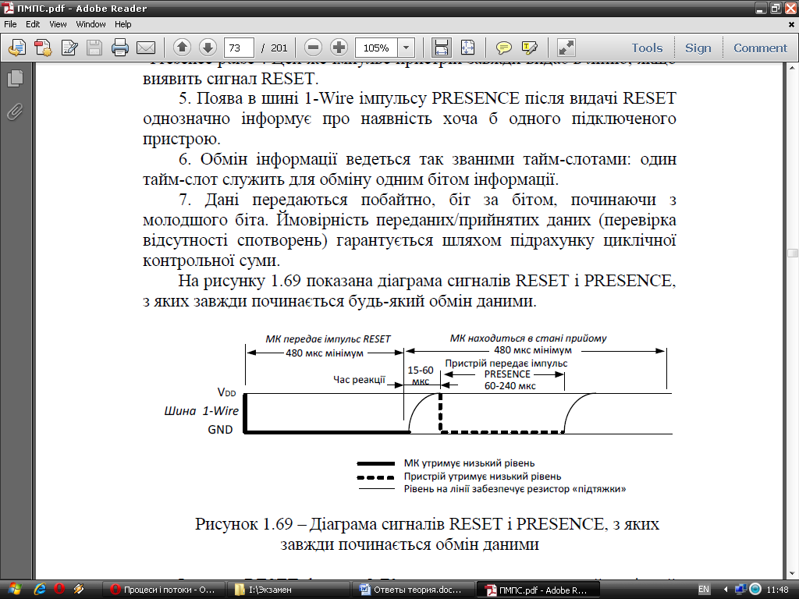
Task: Click the quick launch icon after Opera
Action: point(79,590)
